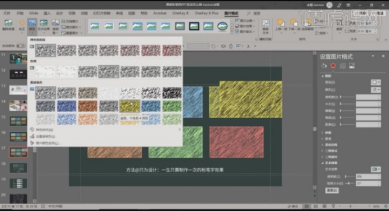Open Effects pentagon tab in format pane
This screenshot has width=389, height=211.
[333, 66]
